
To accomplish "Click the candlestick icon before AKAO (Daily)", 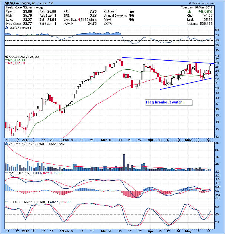I will (x=6, y=57).
